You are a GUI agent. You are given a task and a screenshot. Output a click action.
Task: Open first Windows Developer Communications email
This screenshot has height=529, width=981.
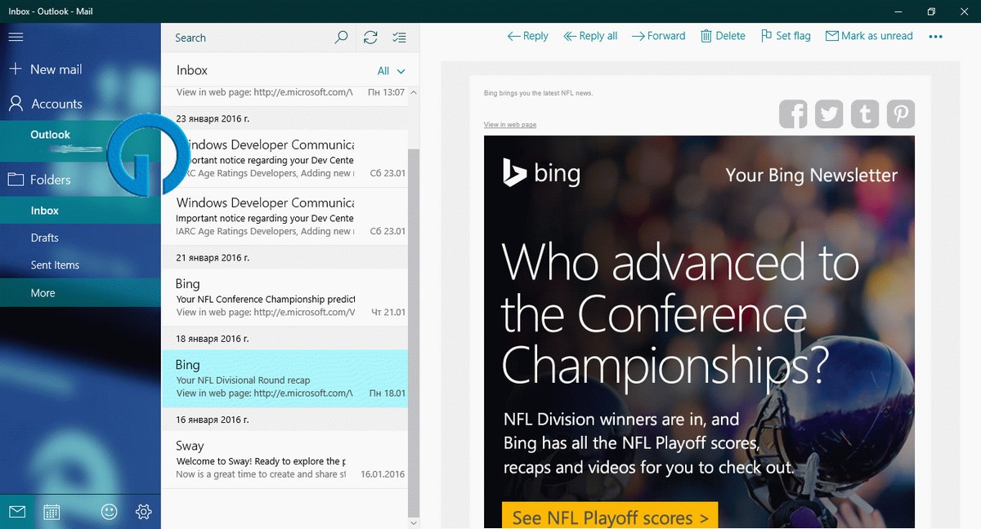coord(284,158)
